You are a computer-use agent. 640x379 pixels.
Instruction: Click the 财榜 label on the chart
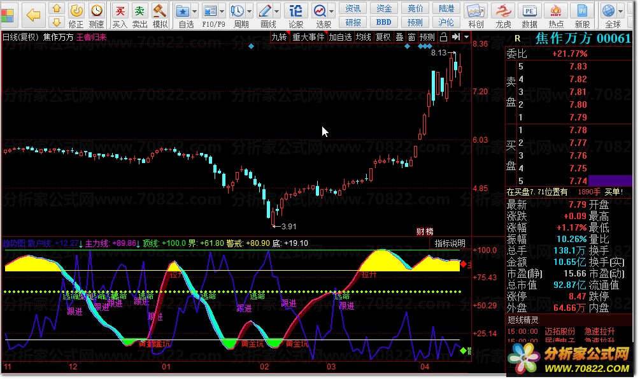coord(425,232)
